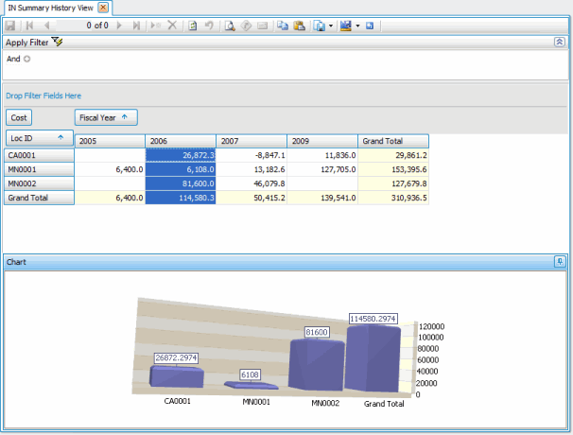Image resolution: width=573 pixels, height=435 pixels.
Task: Click the Copy icon in toolbar
Action: pos(282,26)
